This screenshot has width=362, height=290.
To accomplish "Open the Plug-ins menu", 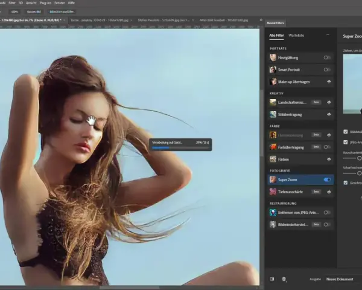I will coord(45,3).
